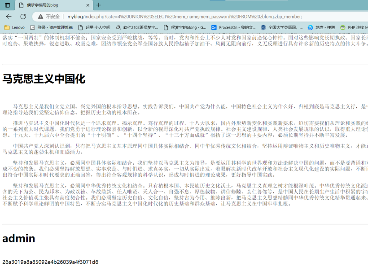Open the PHP 连接 bookmark

354,27
